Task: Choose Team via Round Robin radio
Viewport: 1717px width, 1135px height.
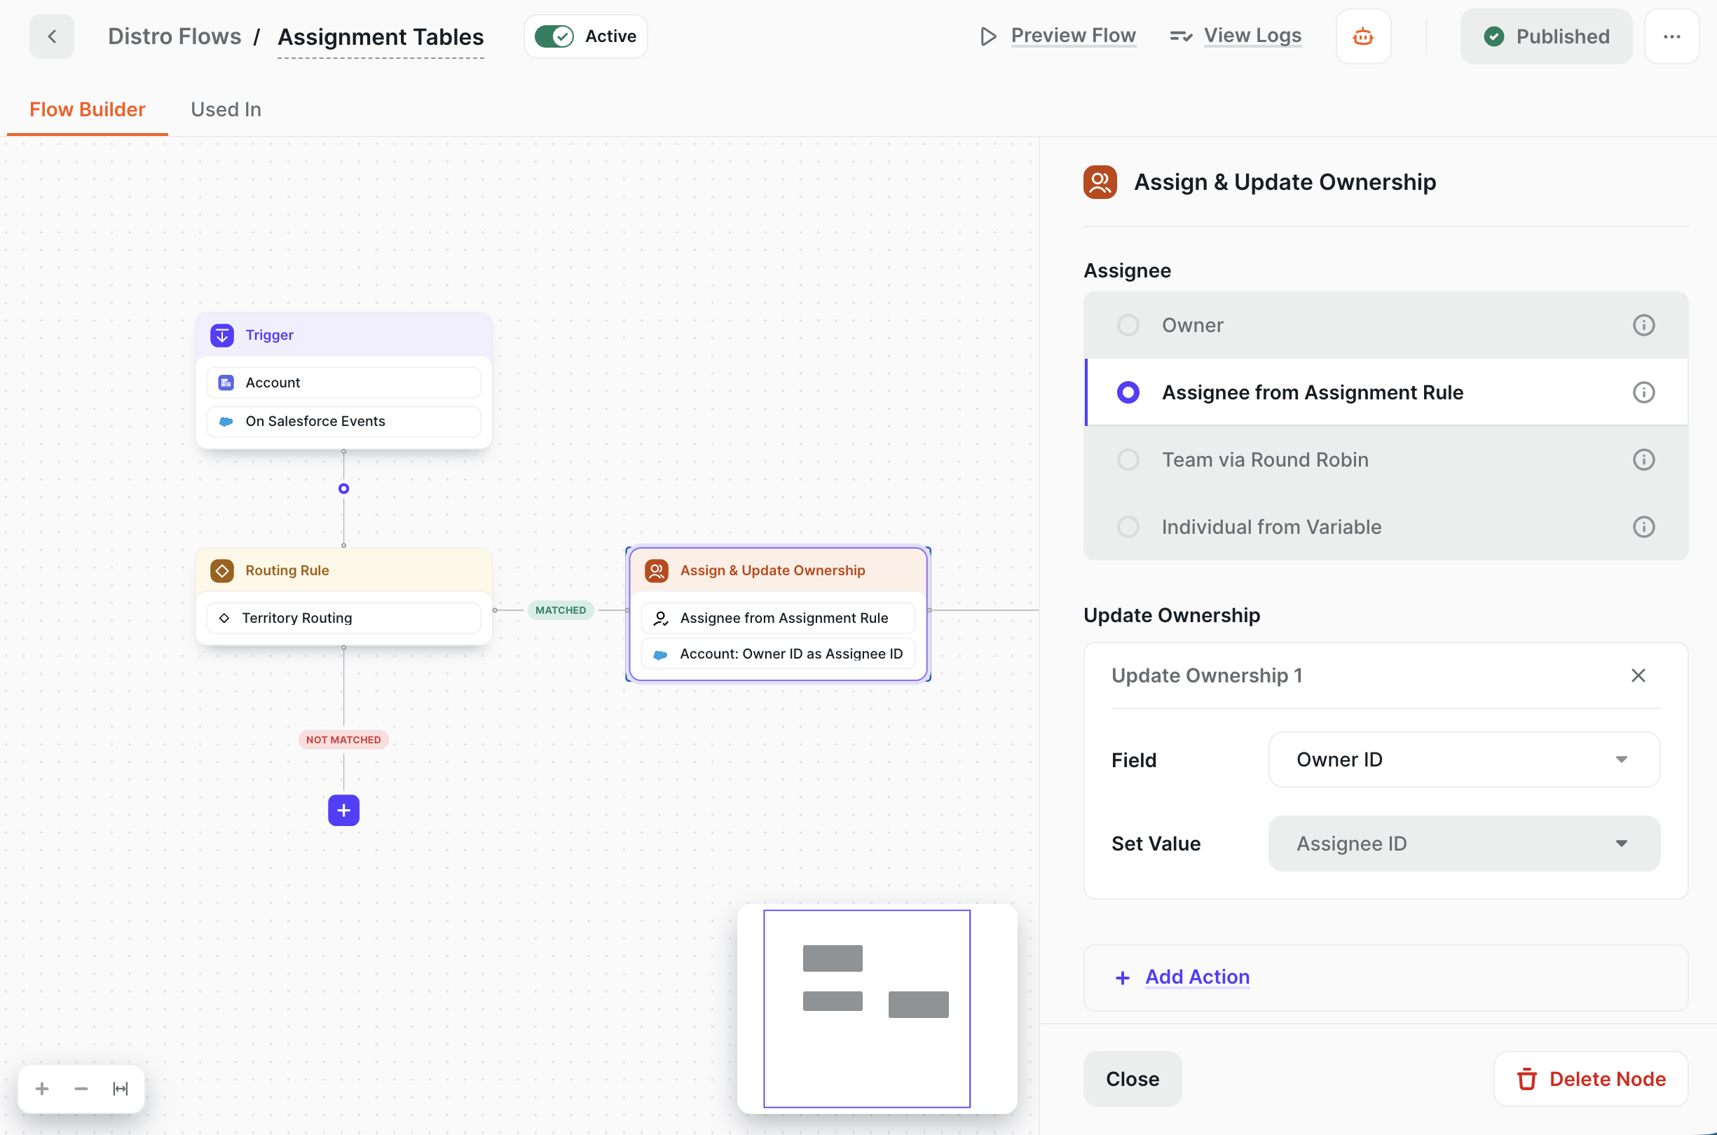Action: click(x=1128, y=460)
